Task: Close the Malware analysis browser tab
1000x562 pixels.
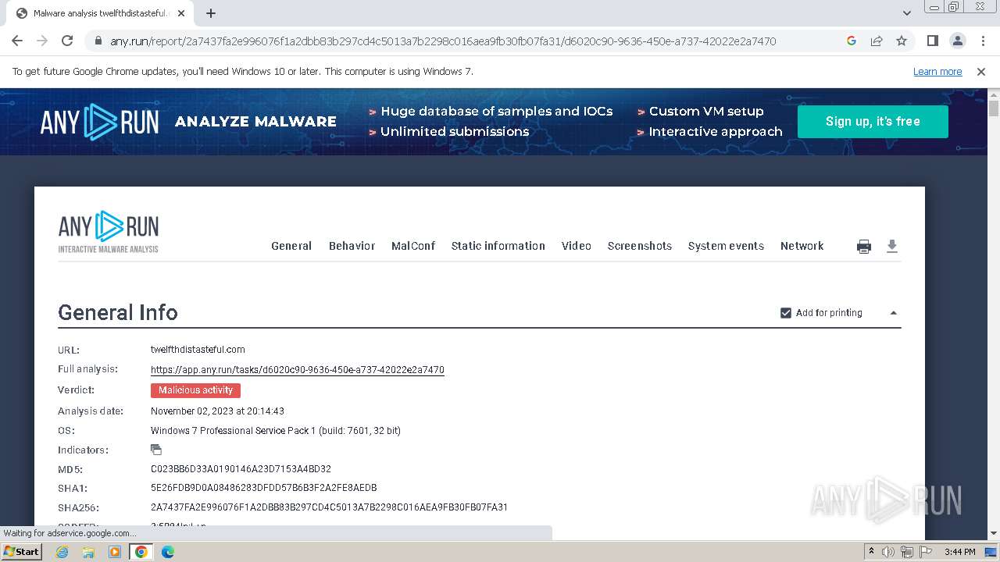Action: coord(181,13)
